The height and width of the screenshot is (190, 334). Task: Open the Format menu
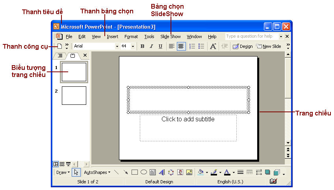pos(131,37)
